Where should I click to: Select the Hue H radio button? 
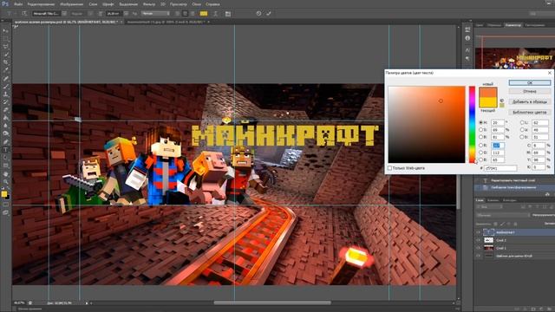tap(480, 122)
